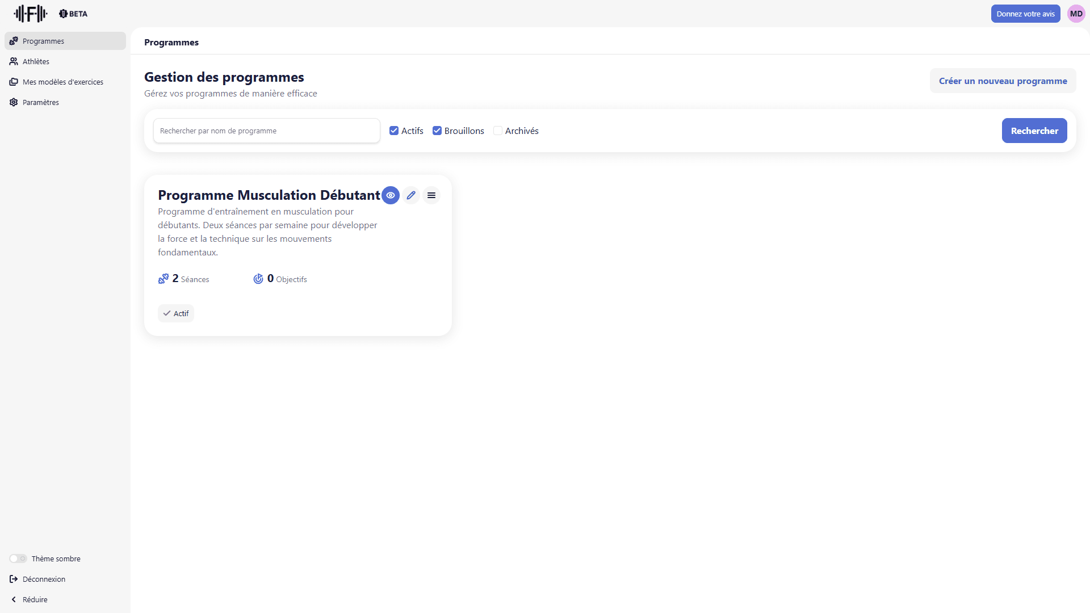The width and height of the screenshot is (1090, 613).
Task: Click the target Objectifs icon
Action: [258, 279]
